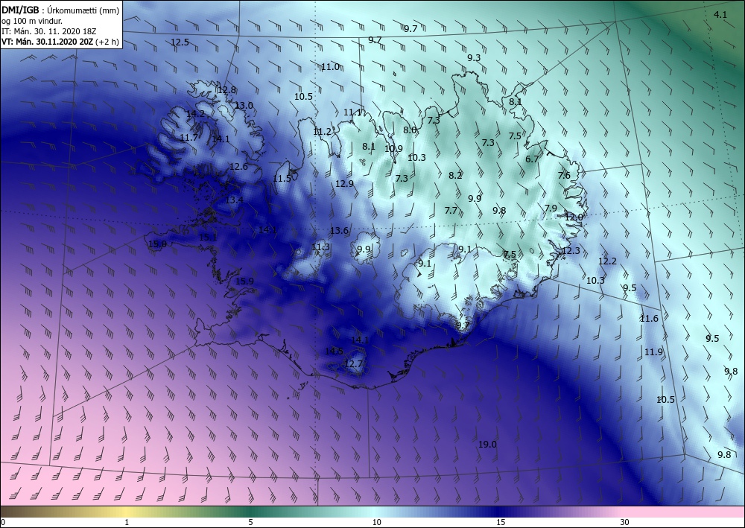Click the map value '12.3'
The width and height of the screenshot is (745, 528).
point(571,251)
